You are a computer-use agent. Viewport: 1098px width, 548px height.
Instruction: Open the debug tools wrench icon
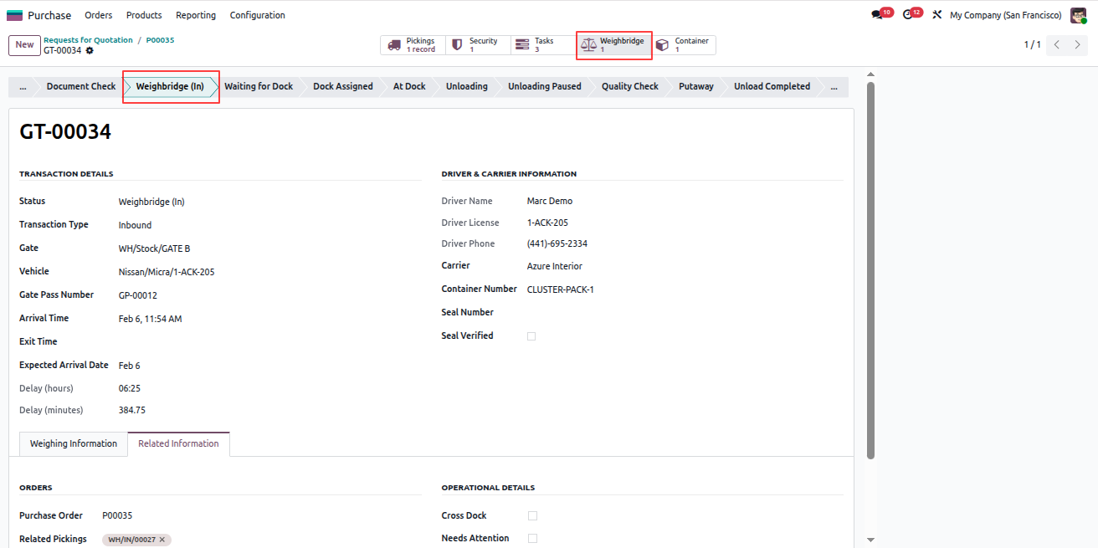(x=937, y=15)
